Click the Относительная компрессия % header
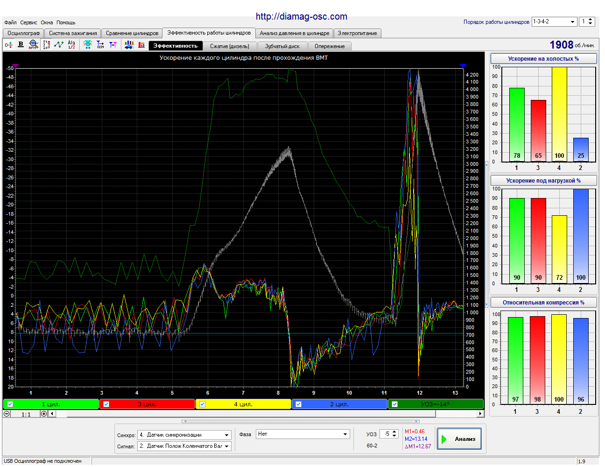 click(x=543, y=303)
